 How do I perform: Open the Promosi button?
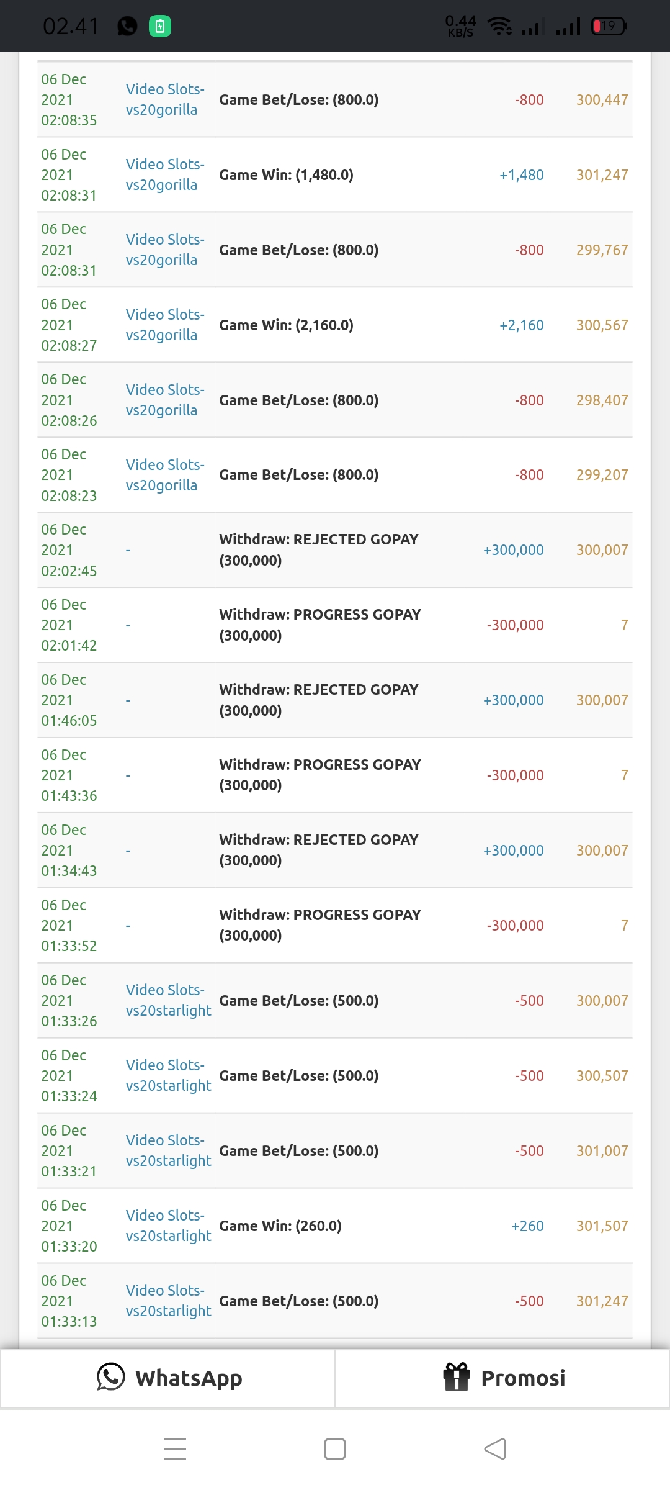tap(502, 1378)
